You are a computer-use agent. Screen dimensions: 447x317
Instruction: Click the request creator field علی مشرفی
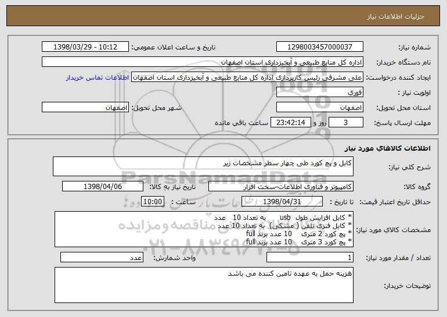coord(247,77)
